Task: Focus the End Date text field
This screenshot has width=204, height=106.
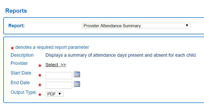Action: (59, 85)
